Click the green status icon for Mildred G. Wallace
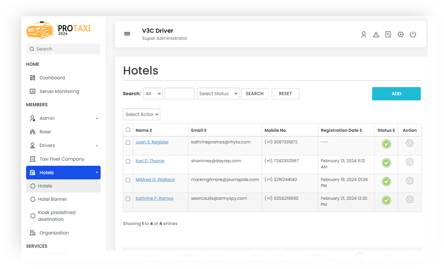444x269 pixels. (386, 182)
